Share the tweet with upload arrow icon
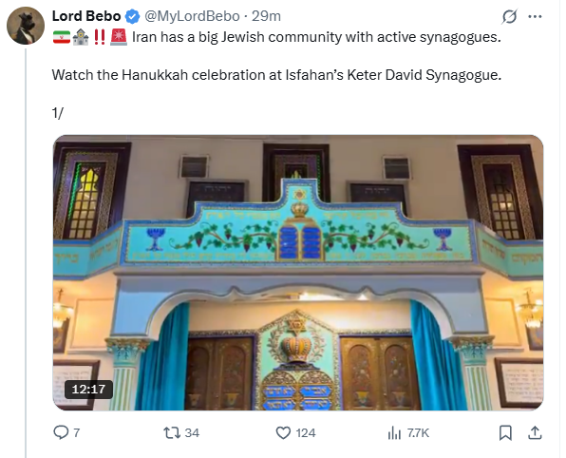Screen dimensions: 566x458 point(535,432)
